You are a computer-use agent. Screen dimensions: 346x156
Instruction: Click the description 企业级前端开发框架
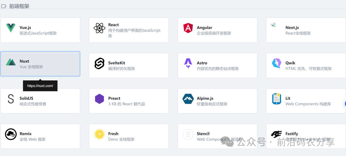click(214, 33)
